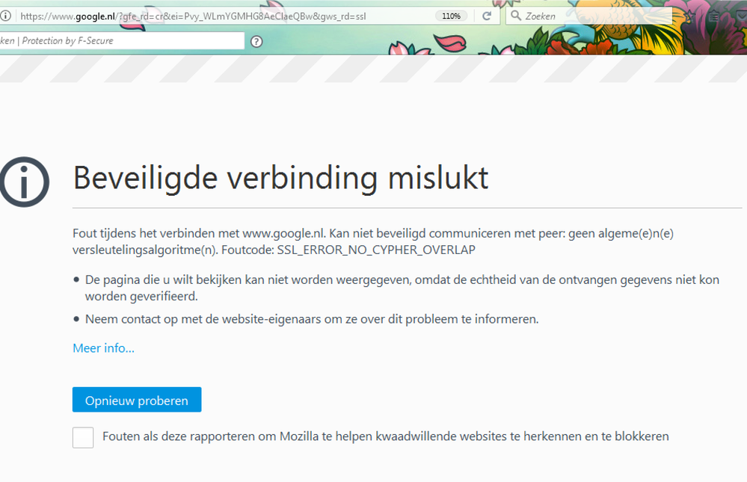Click the Protection by F-Secure search box
The height and width of the screenshot is (482, 747).
click(122, 40)
